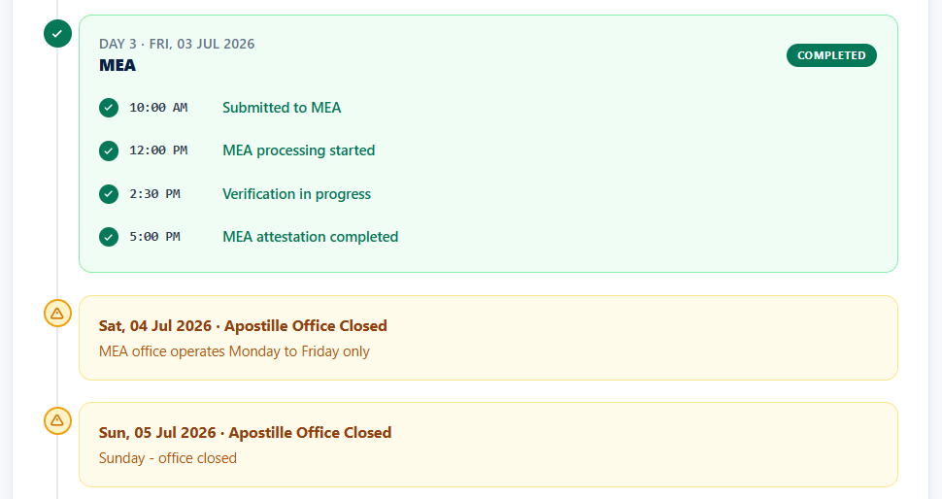Click the MEA stage heading
This screenshot has width=942, height=499.
(118, 65)
